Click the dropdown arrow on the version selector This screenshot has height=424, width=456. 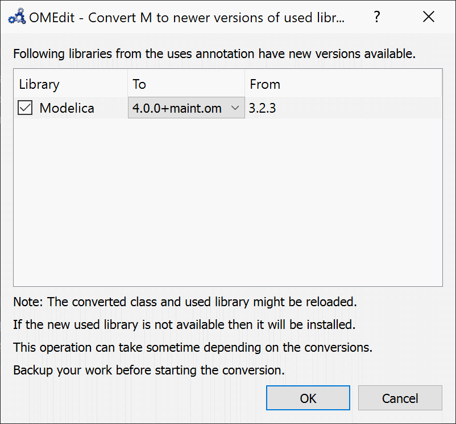coord(235,108)
